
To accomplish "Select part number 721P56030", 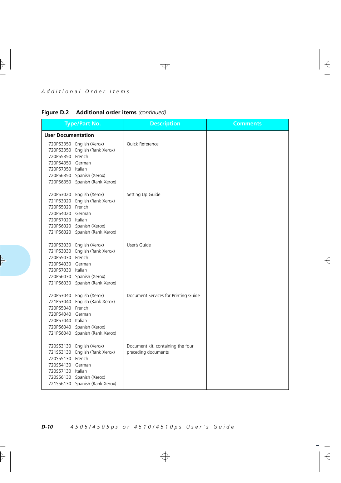I will pyautogui.click(x=60, y=283).
